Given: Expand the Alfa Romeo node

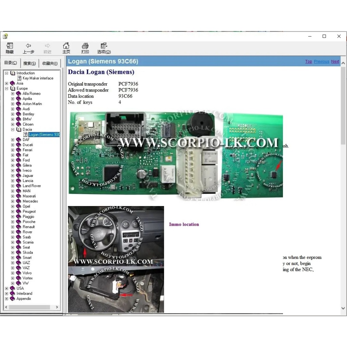Looking at the screenshot, I should (13, 94).
